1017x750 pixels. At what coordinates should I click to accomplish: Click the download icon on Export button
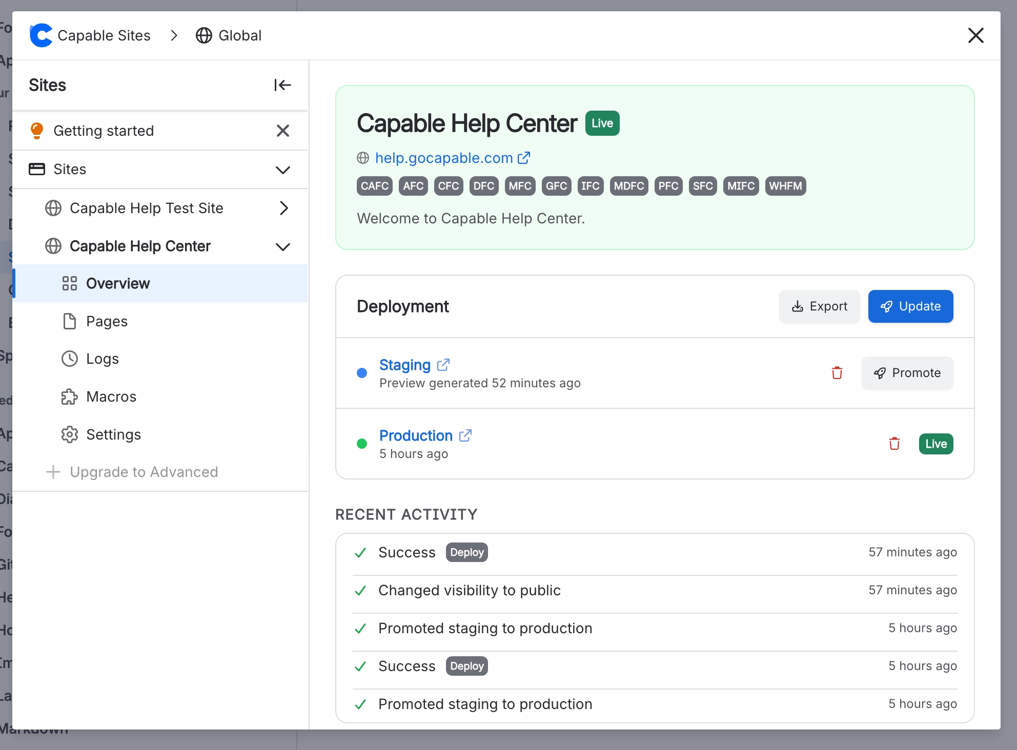(x=798, y=306)
